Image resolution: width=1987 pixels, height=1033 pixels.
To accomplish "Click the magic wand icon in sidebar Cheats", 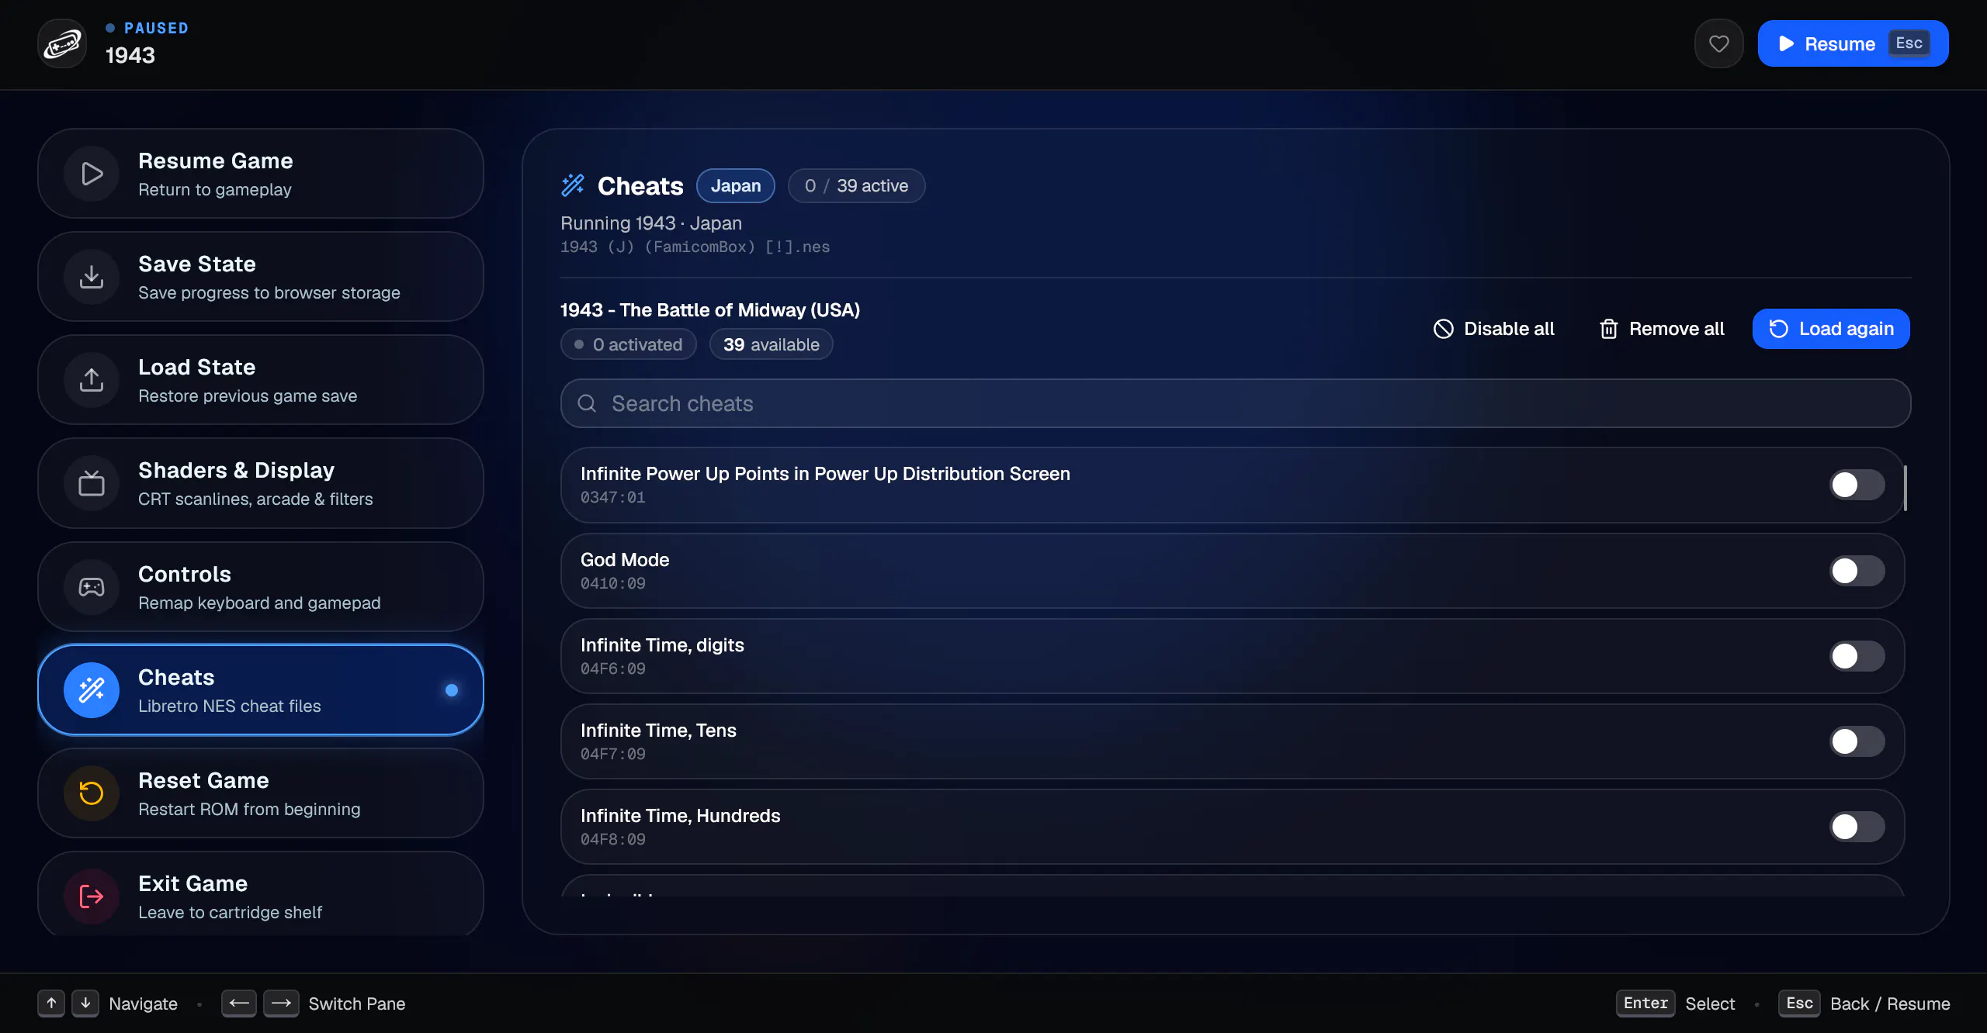I will point(92,690).
